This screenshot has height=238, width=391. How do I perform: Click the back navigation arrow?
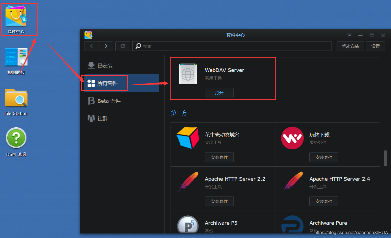coord(92,46)
